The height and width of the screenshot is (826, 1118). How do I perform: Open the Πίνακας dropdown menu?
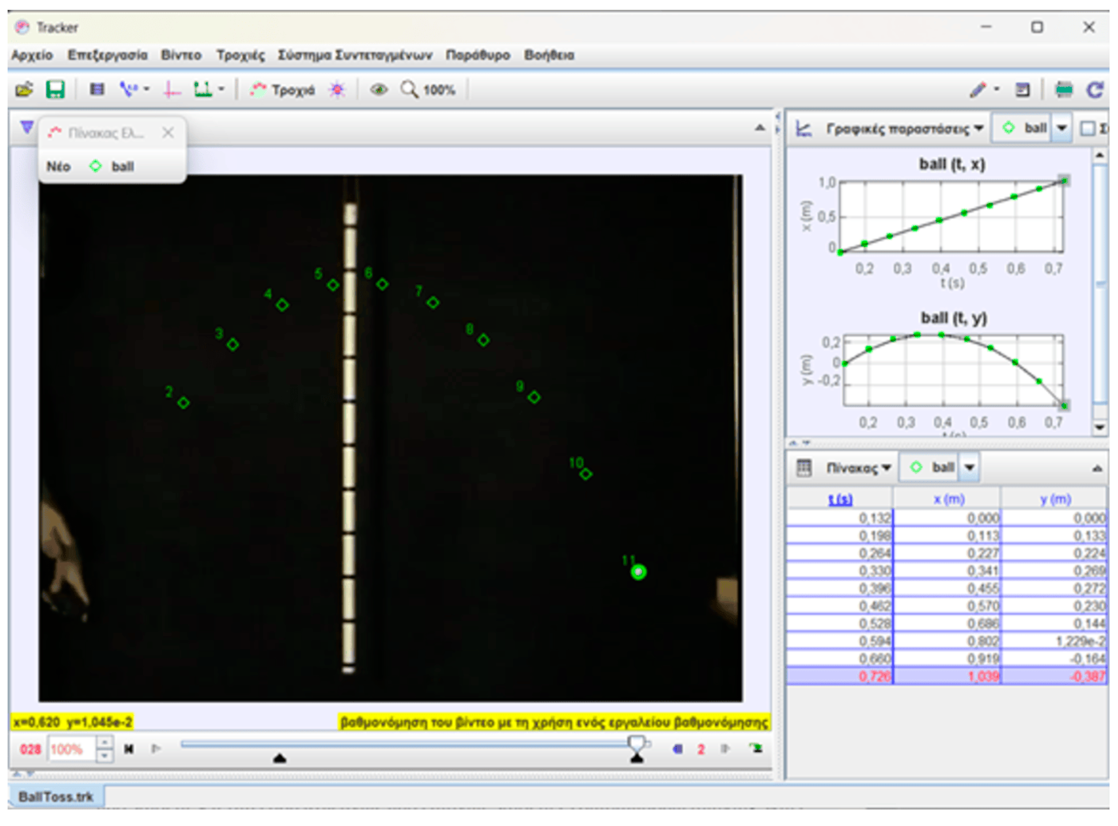(858, 468)
